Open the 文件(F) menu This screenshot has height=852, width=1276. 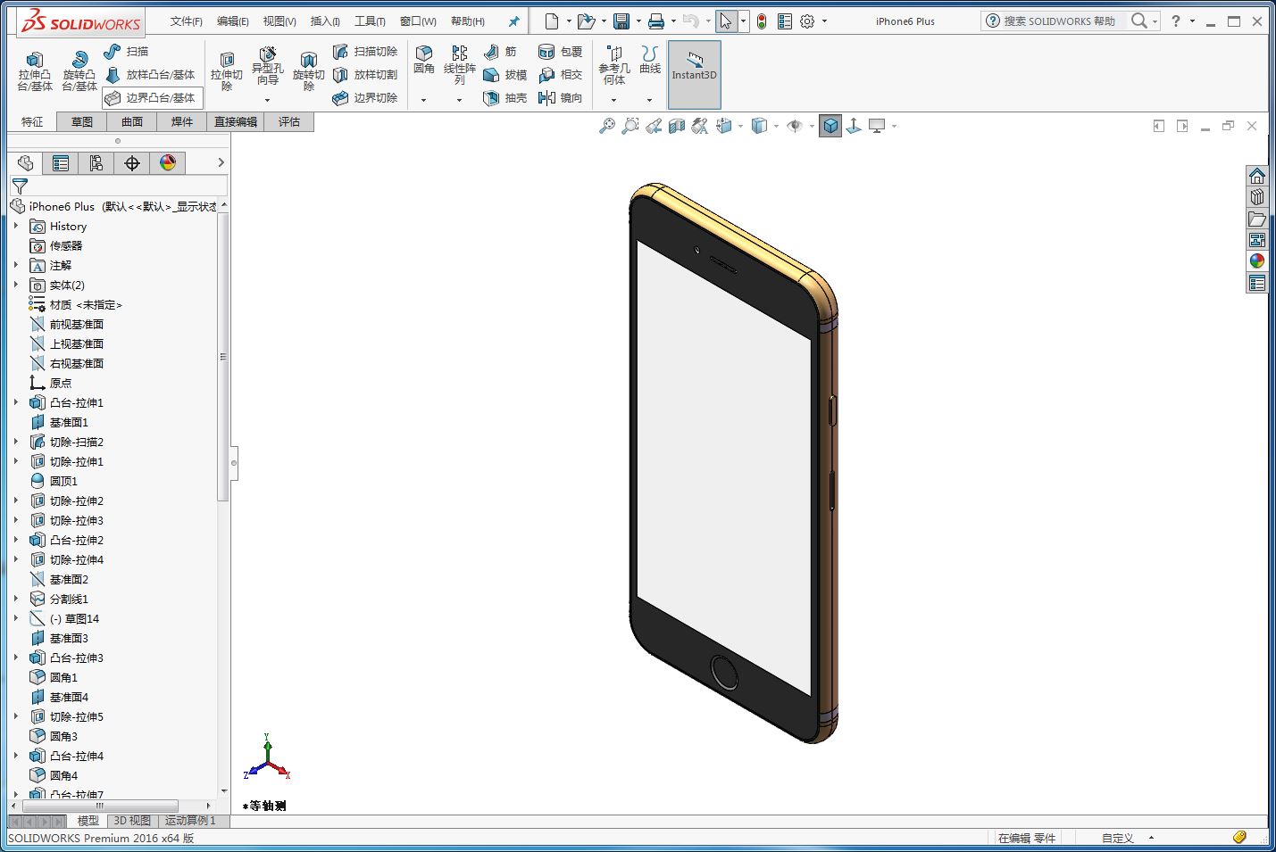click(x=187, y=21)
